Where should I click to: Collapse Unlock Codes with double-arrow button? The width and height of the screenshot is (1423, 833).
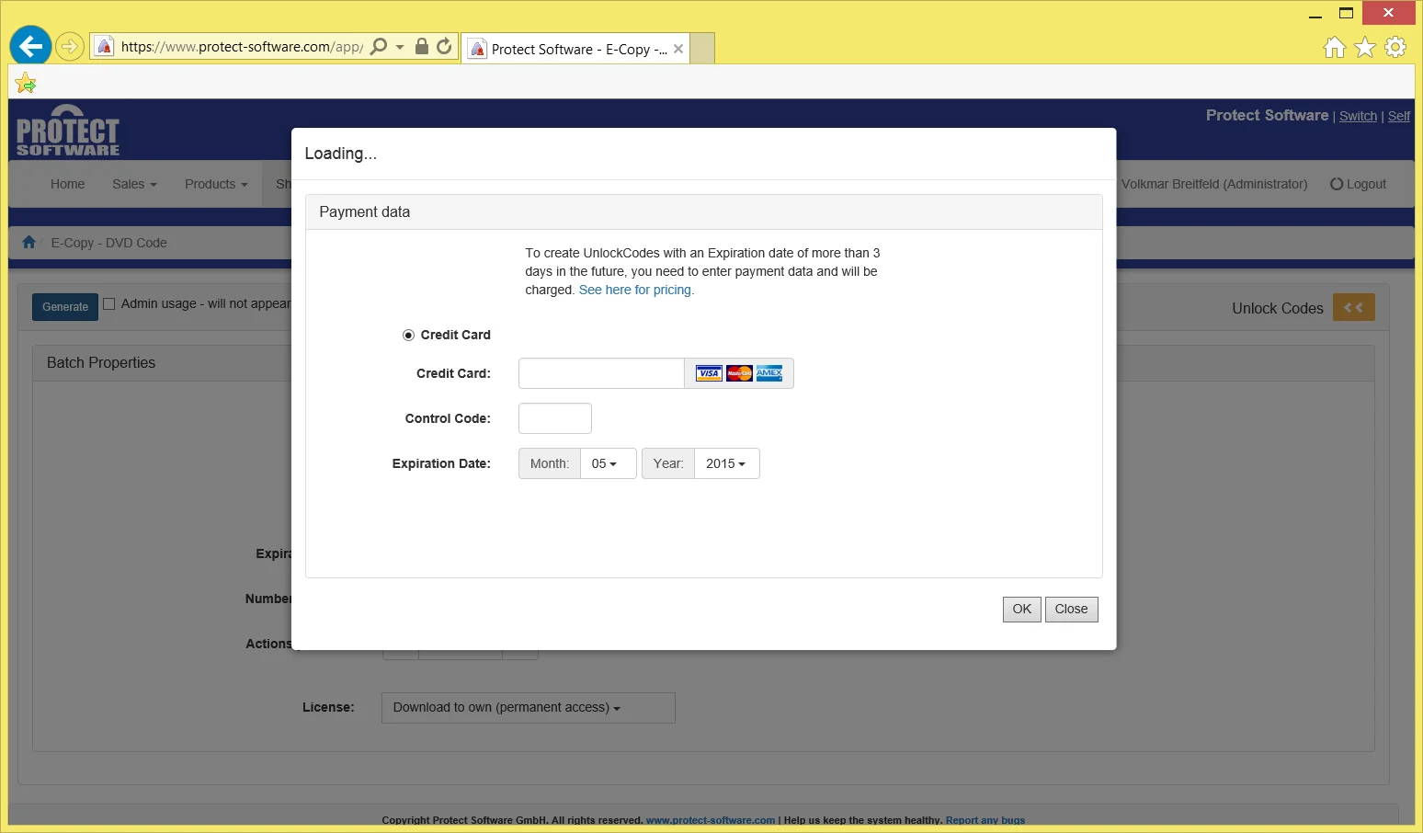point(1353,308)
